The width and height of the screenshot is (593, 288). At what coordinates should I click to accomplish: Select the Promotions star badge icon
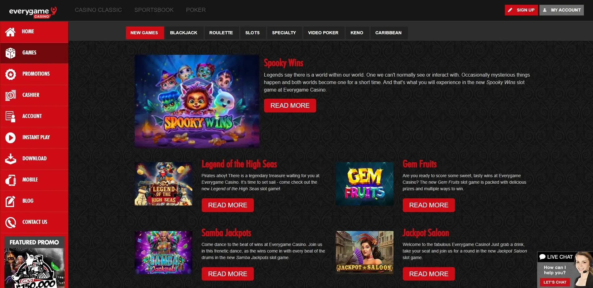10,74
